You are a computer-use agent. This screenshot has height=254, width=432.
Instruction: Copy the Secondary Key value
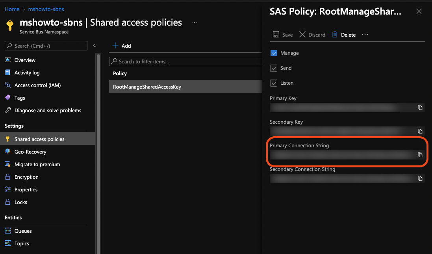point(420,131)
